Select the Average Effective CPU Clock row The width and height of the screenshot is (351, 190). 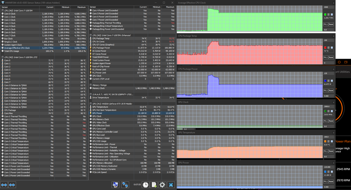click(x=17, y=48)
